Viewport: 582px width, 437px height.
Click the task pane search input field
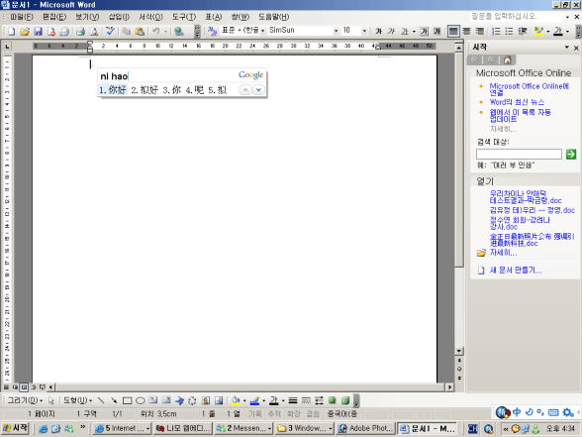[x=519, y=154]
